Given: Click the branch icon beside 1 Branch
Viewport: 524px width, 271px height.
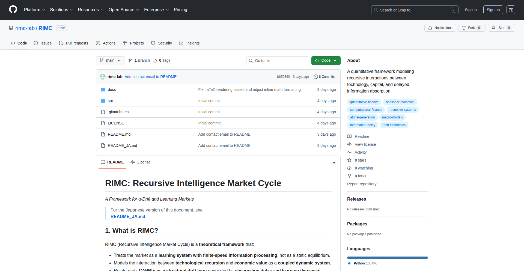Looking at the screenshot, I should [x=130, y=61].
